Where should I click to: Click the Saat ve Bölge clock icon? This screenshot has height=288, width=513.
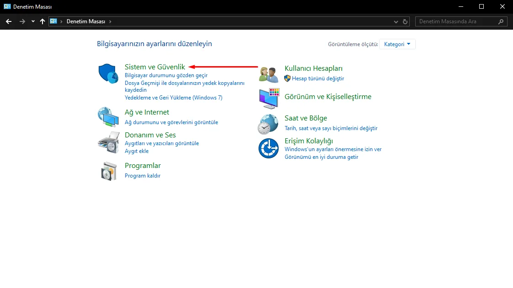[268, 124]
